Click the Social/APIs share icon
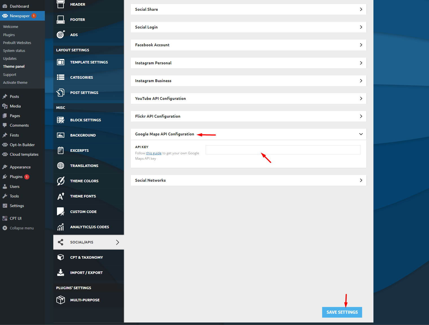Image resolution: width=429 pixels, height=325 pixels. (61, 242)
